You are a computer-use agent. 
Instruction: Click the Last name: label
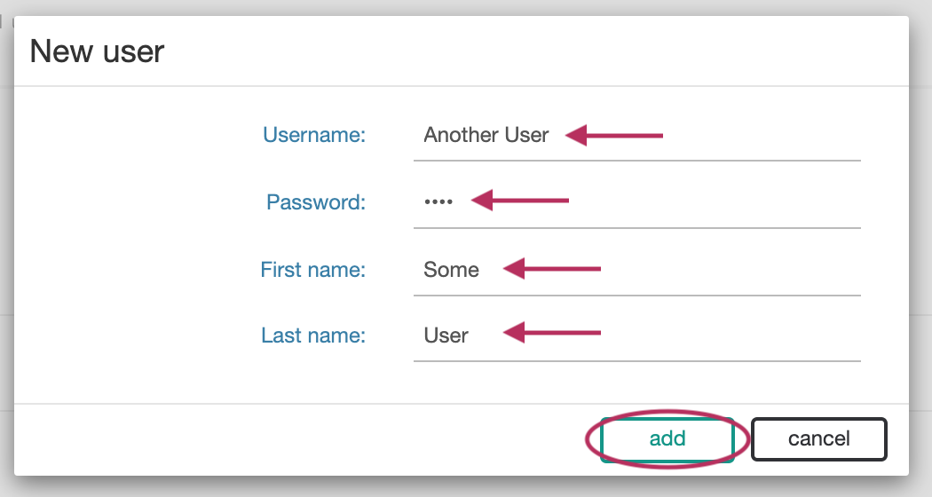313,335
